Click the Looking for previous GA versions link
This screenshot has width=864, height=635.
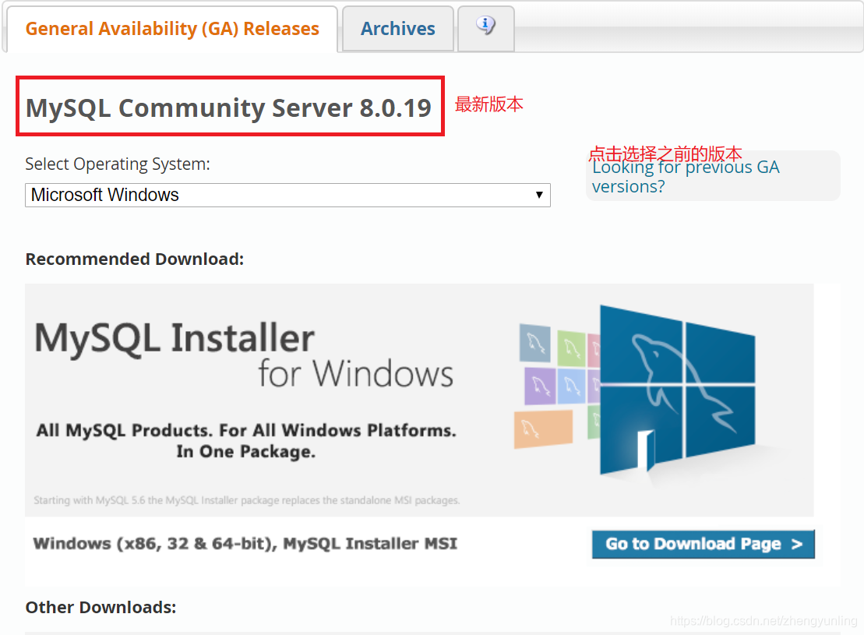point(686,176)
